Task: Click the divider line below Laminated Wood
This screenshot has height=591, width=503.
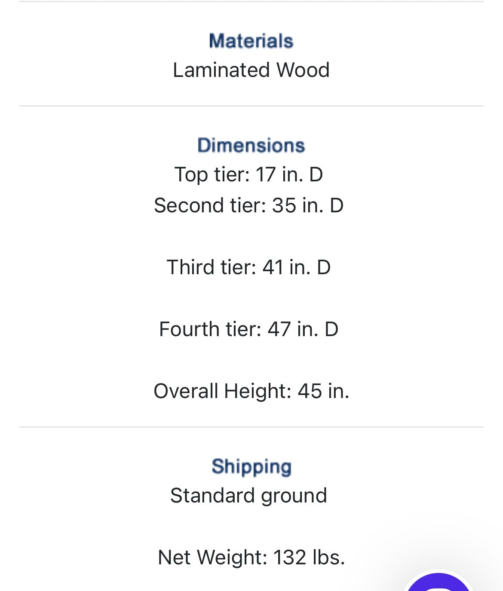Action: coord(251,106)
